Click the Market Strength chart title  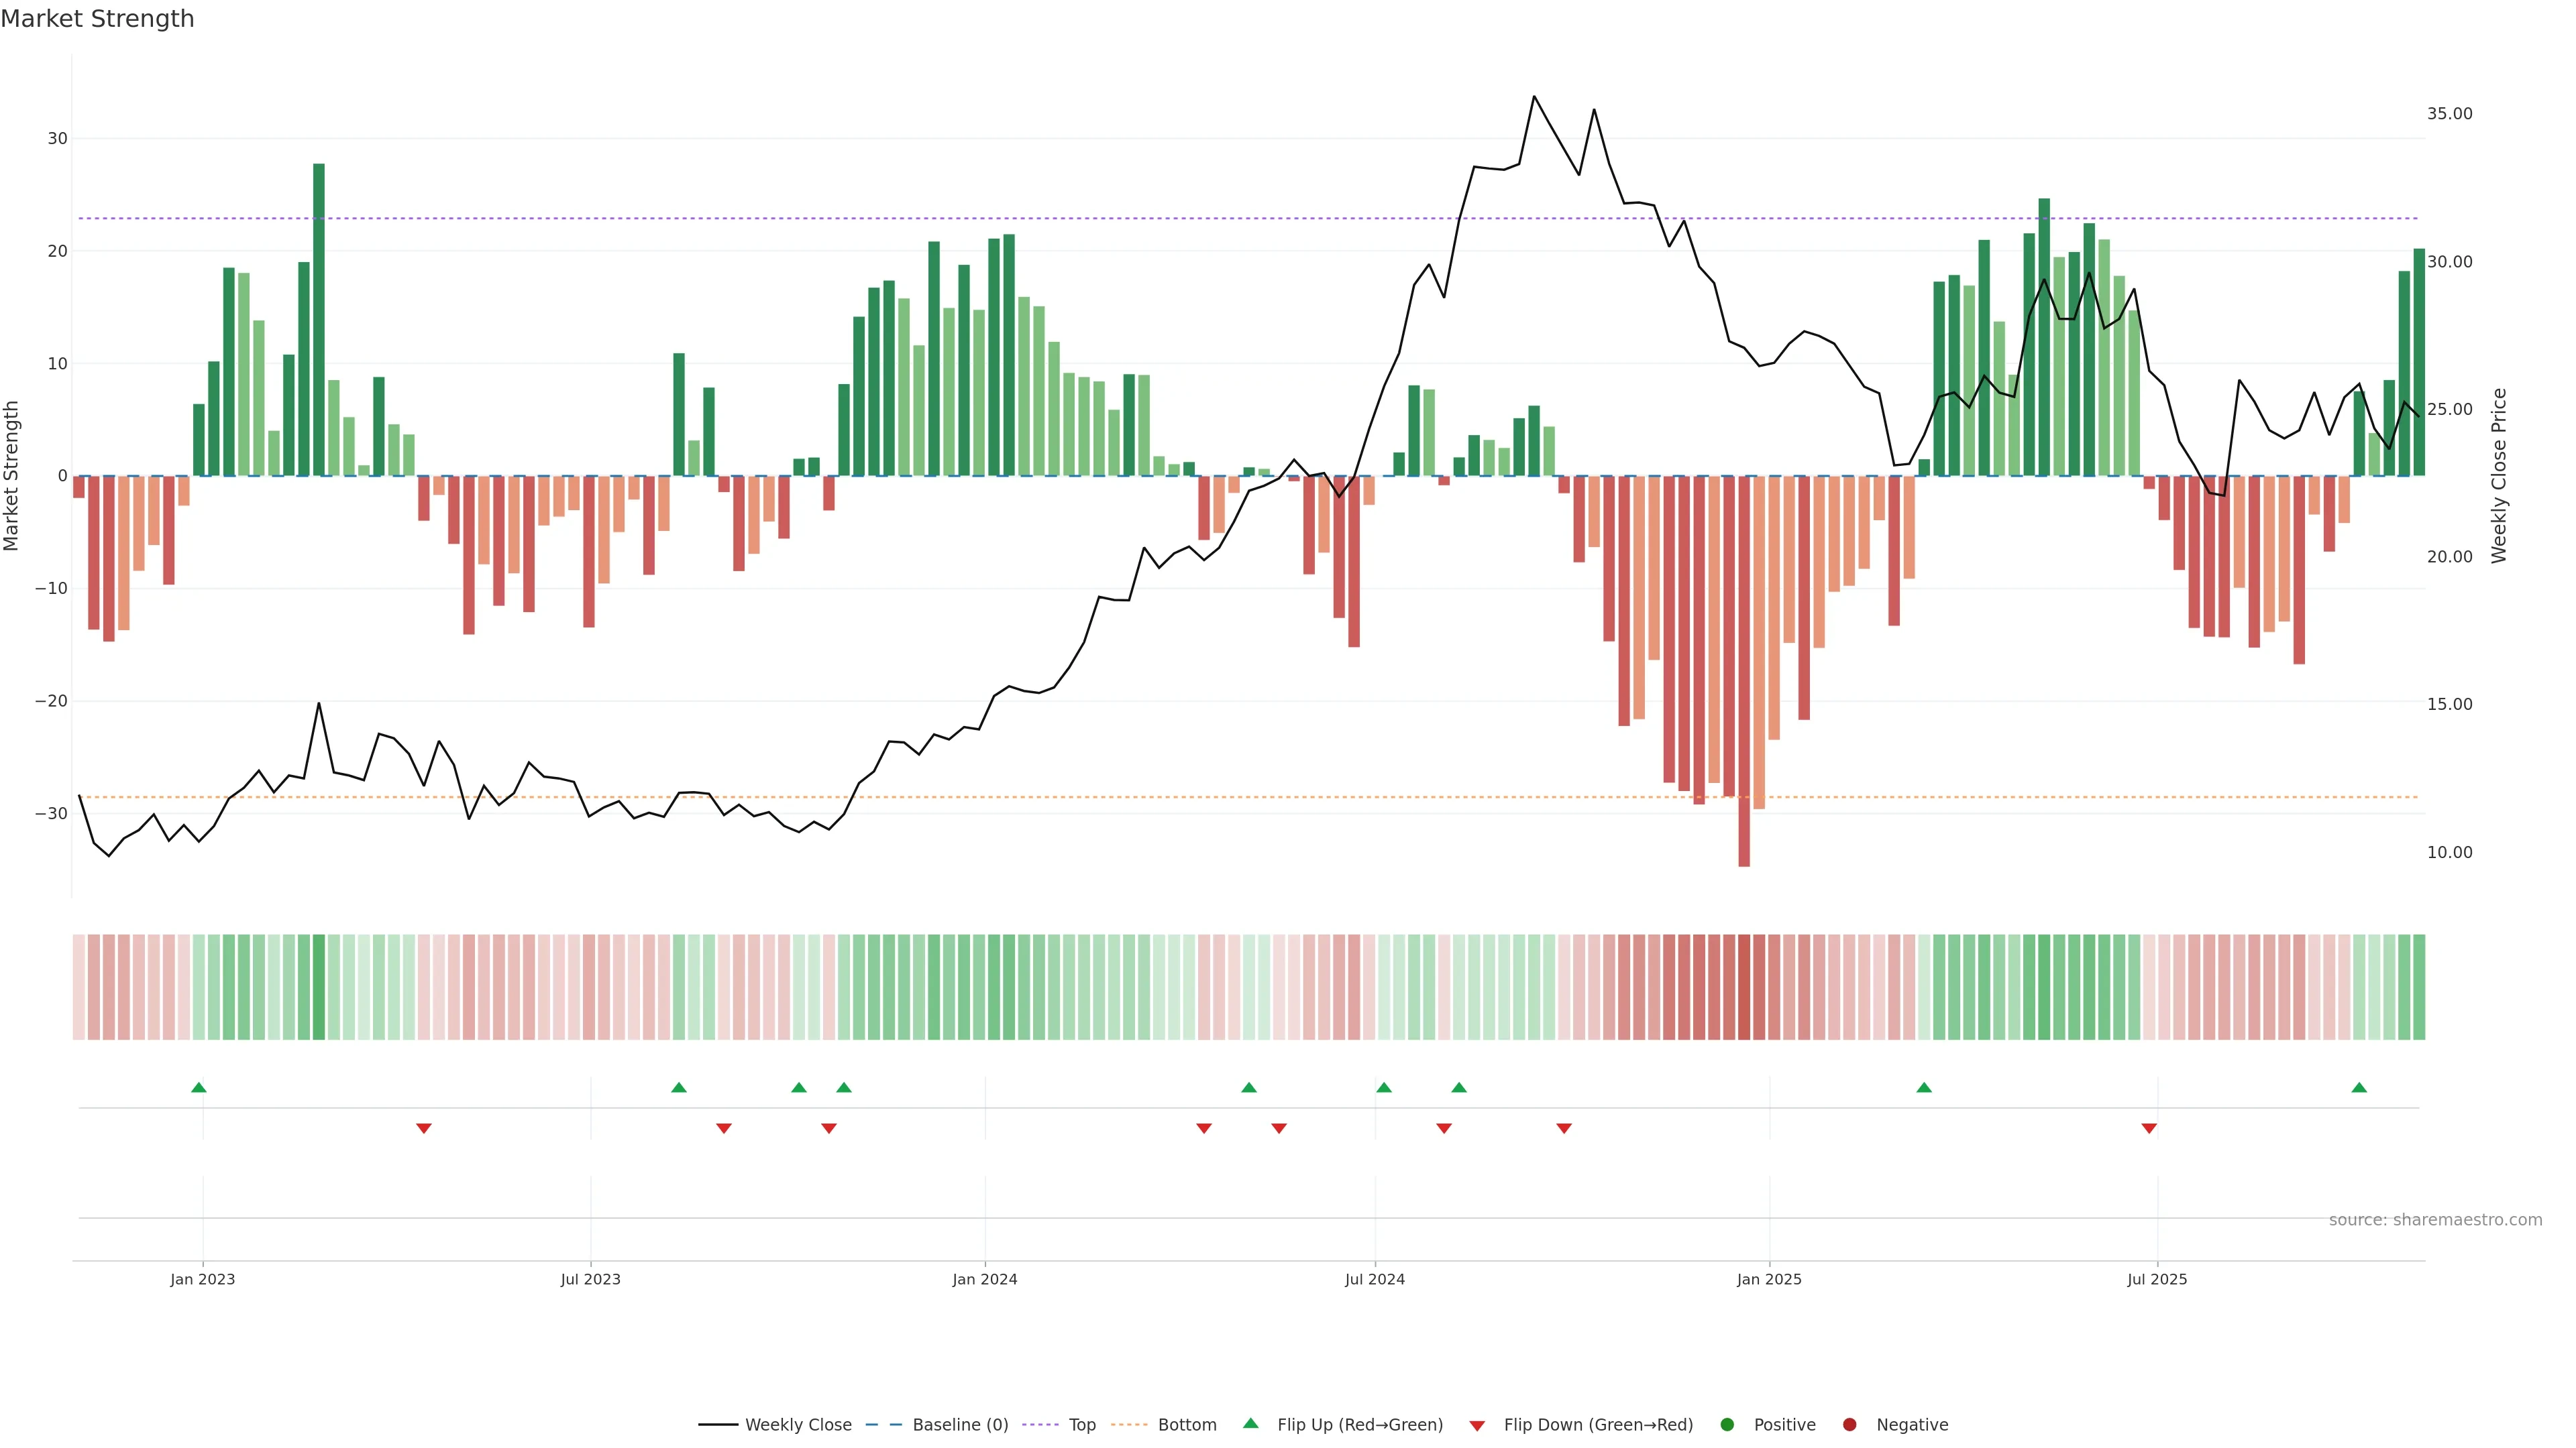(x=97, y=19)
